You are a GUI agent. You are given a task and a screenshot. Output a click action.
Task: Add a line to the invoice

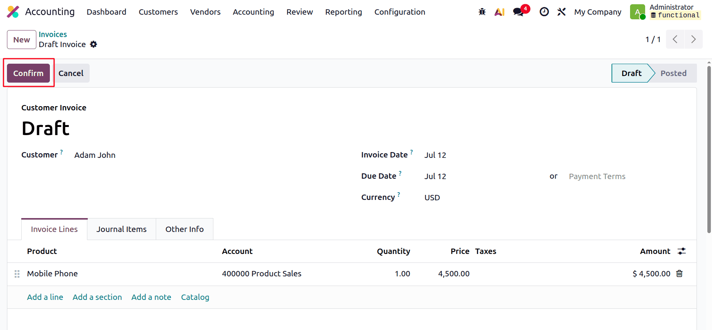coord(45,297)
